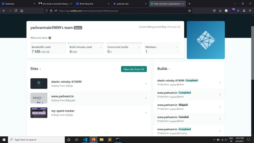Open Pocket save icon in toolbar
This screenshot has width=254, height=143.
(x=214, y=11)
